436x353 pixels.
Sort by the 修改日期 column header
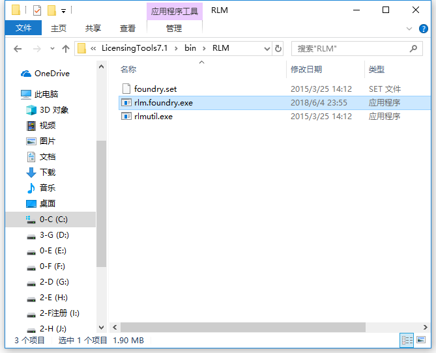(x=306, y=69)
